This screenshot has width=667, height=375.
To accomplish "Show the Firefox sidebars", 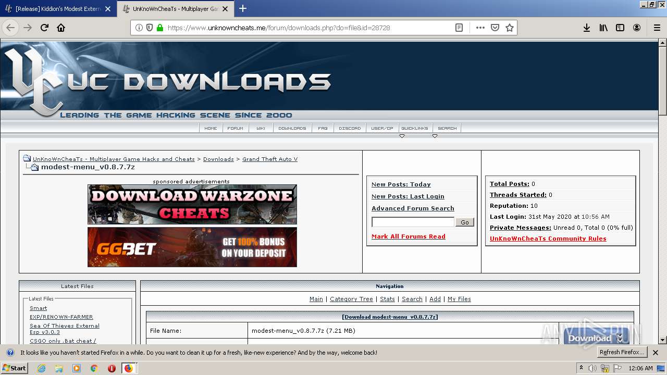I will [x=620, y=28].
